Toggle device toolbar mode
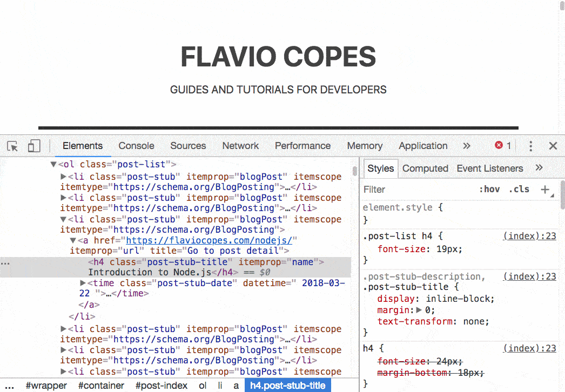 pyautogui.click(x=33, y=146)
